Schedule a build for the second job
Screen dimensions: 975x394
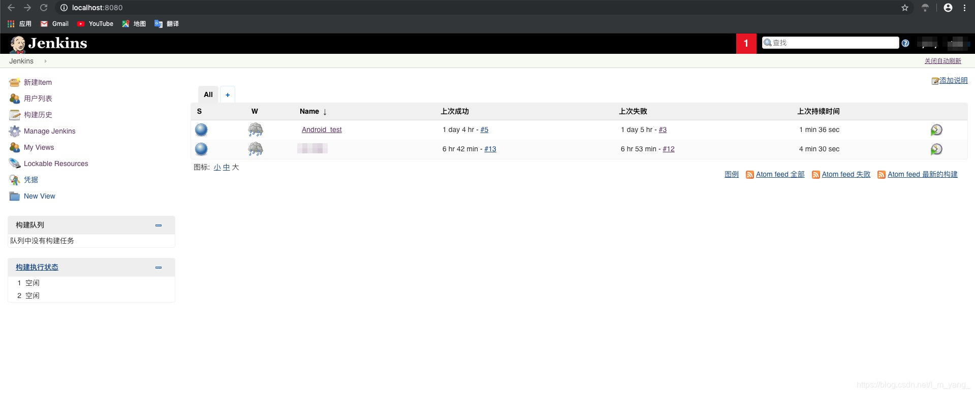[x=936, y=149]
